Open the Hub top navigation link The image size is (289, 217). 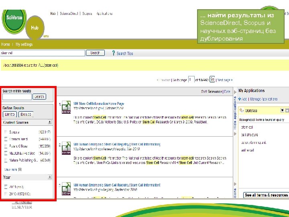(53, 14)
